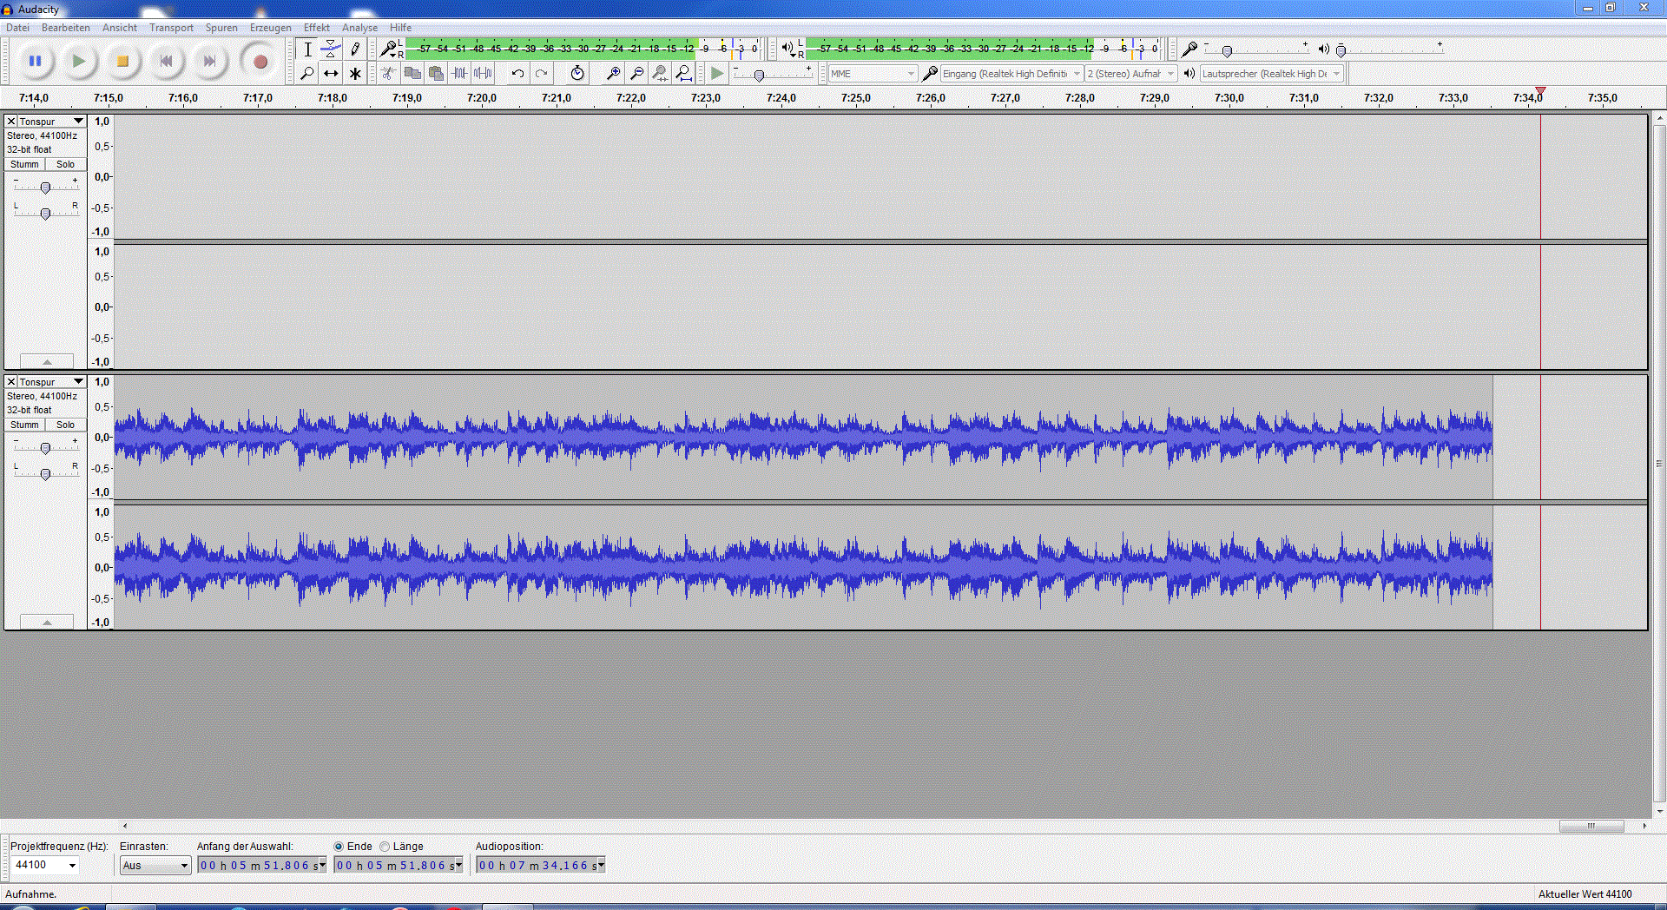Viewport: 1667px width, 910px height.
Task: Open the Transport menu
Action: [x=171, y=28]
